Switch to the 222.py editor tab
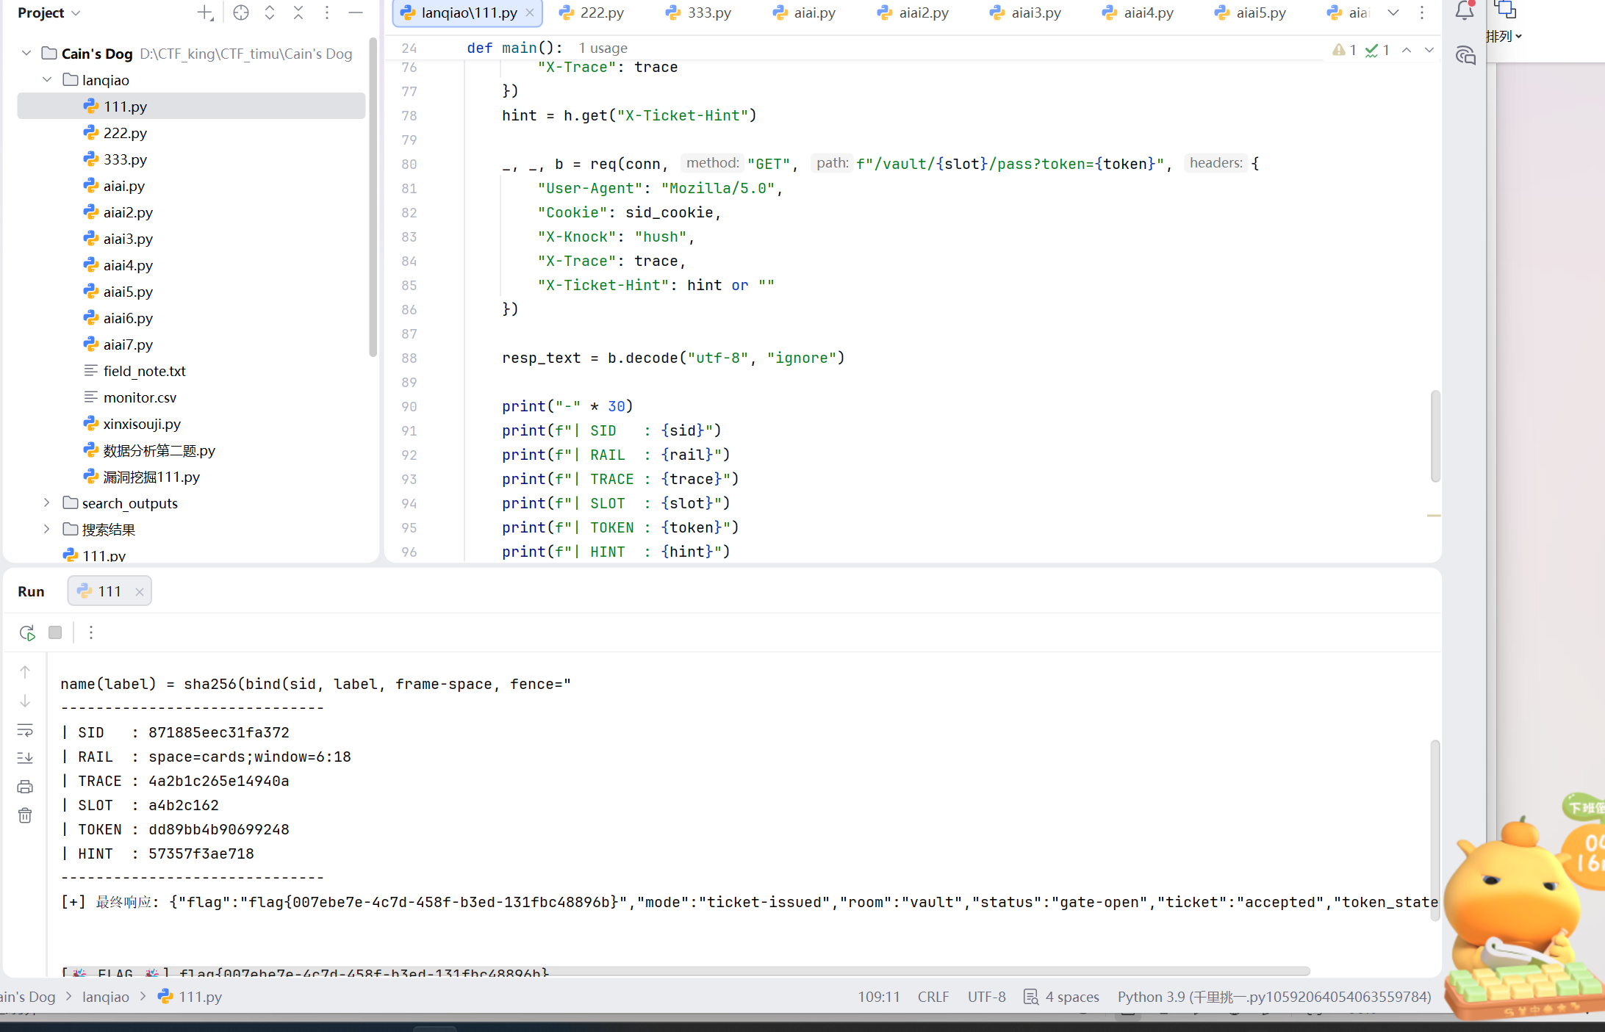The height and width of the screenshot is (1032, 1605). click(x=592, y=12)
